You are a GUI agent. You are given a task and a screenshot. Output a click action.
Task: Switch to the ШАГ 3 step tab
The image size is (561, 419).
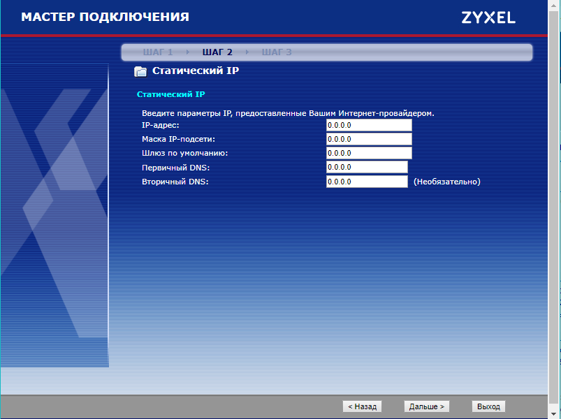(277, 52)
